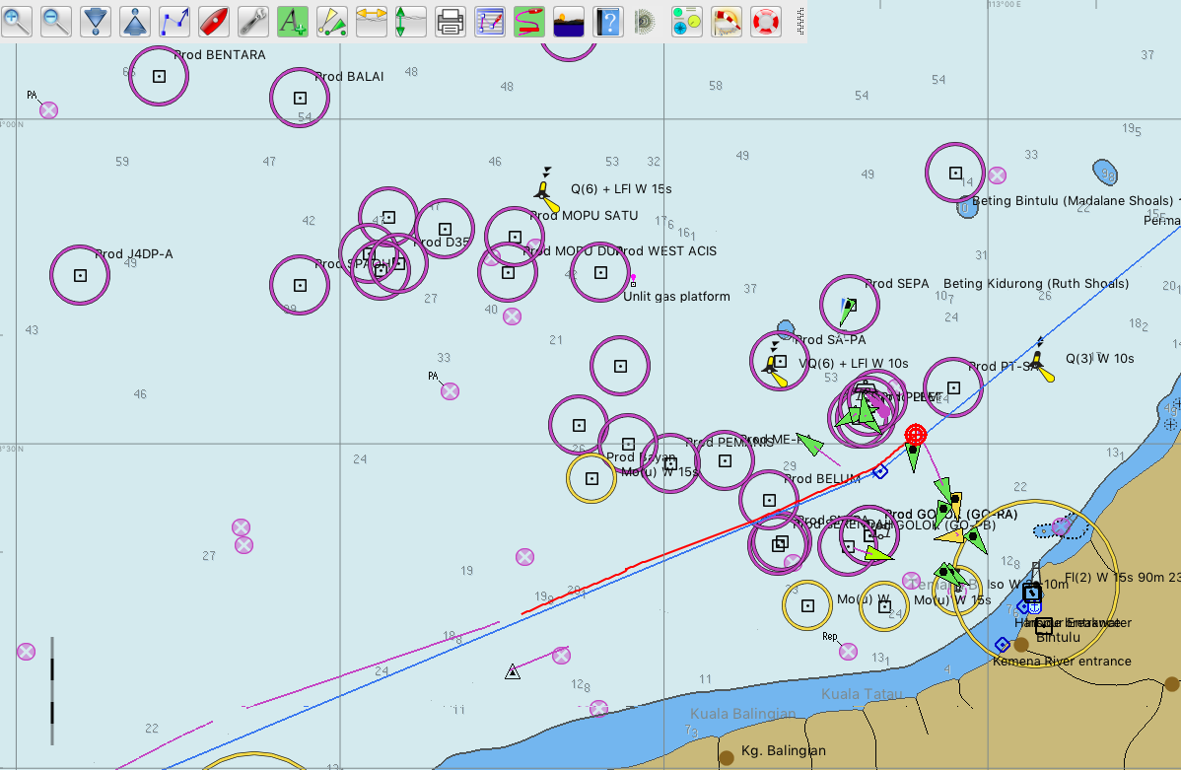Open the Route and Mark Manager

[490, 21]
